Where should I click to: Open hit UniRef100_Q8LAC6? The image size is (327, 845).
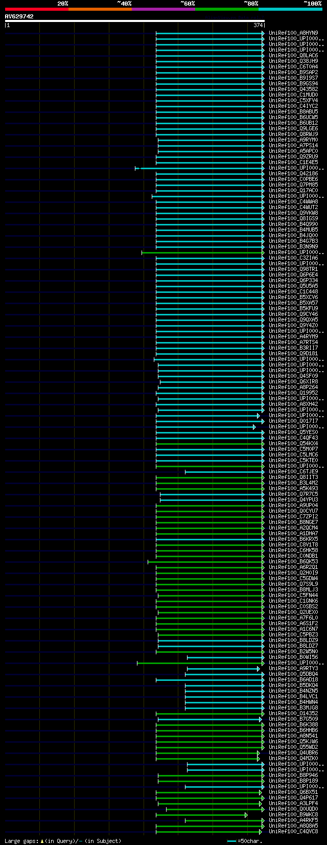[293, 56]
